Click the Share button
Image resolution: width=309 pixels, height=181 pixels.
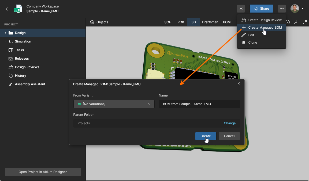click(x=261, y=9)
